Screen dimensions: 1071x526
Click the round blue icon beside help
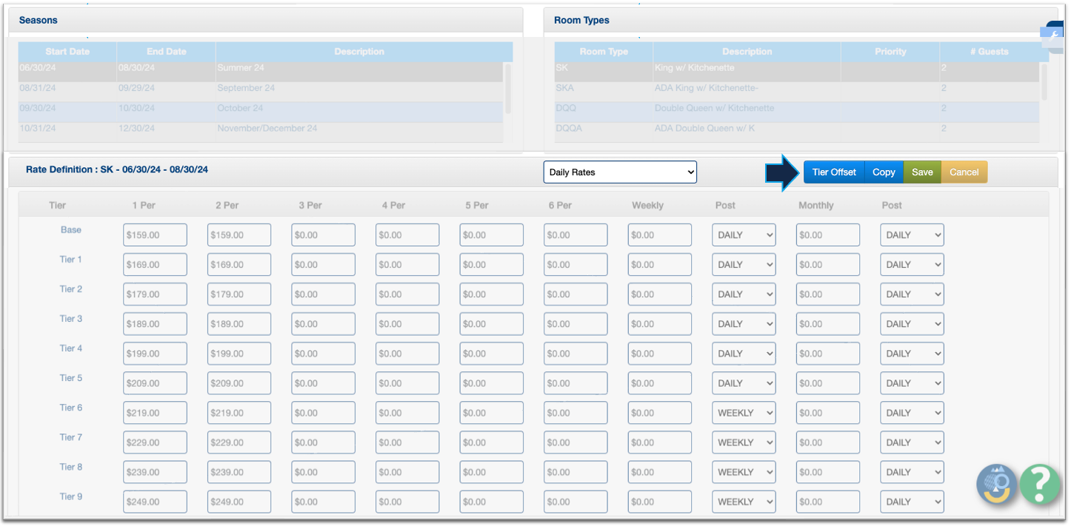coord(997,485)
